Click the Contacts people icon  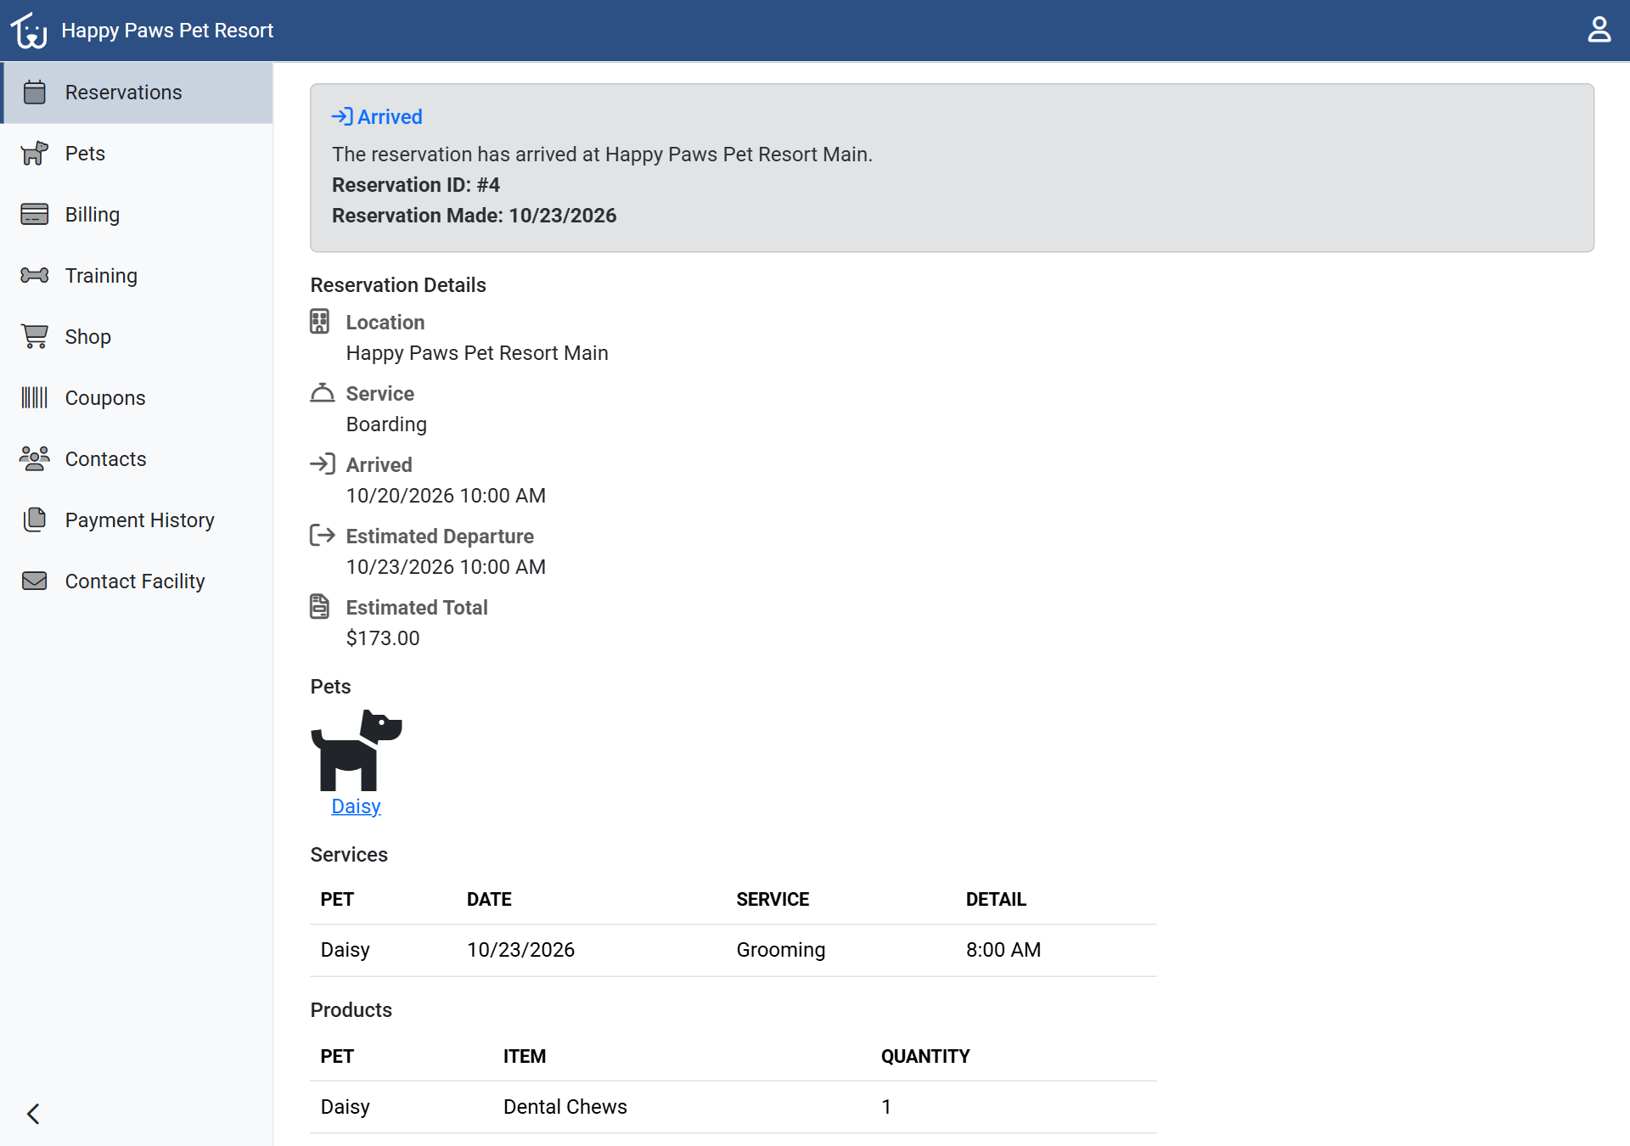pos(35,458)
